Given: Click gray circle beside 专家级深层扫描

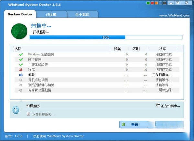Looking at the screenshot, I should click(x=21, y=90).
